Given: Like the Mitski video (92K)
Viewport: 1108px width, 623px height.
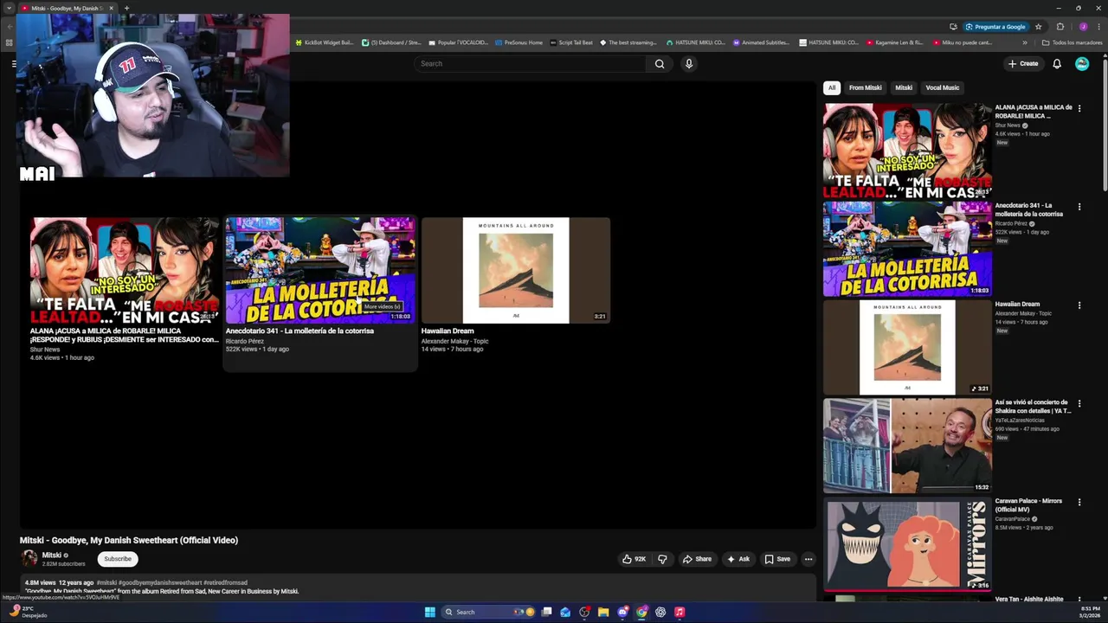Looking at the screenshot, I should [634, 559].
